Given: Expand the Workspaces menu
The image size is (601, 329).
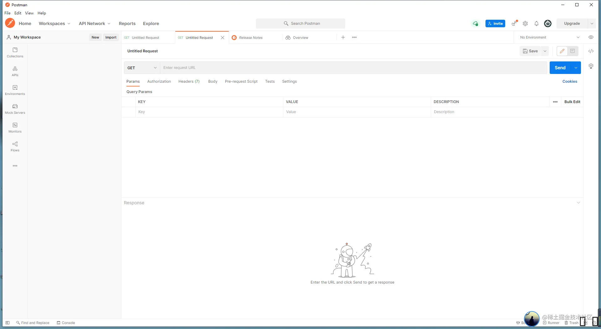Looking at the screenshot, I should click(x=54, y=23).
